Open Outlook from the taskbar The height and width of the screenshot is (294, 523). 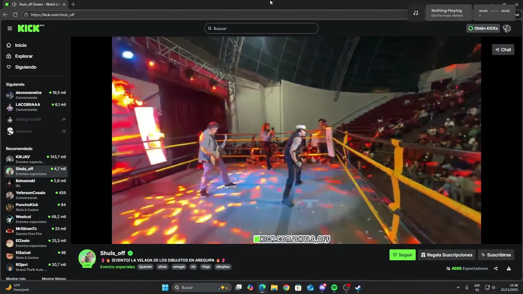point(310,287)
